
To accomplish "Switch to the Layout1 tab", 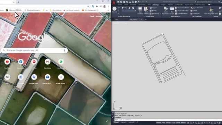I will click(123, 122).
